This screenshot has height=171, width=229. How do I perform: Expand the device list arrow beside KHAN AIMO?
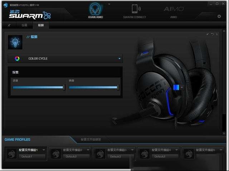(x=109, y=4)
